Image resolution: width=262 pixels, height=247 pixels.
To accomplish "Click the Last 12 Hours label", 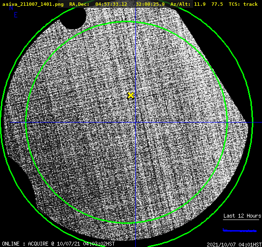I will coord(242,216).
